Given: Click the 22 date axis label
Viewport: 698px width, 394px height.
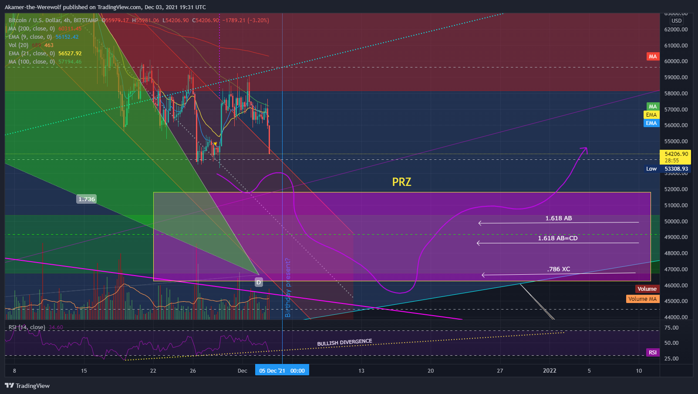Looking at the screenshot, I should pyautogui.click(x=153, y=371).
